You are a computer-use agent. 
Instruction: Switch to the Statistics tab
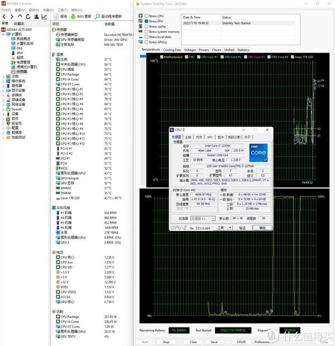pos(243,50)
